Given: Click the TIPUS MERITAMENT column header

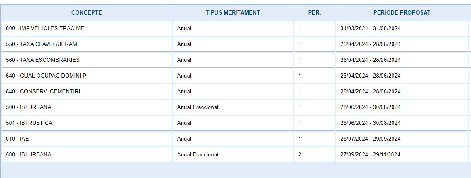Looking at the screenshot, I should click(232, 12).
